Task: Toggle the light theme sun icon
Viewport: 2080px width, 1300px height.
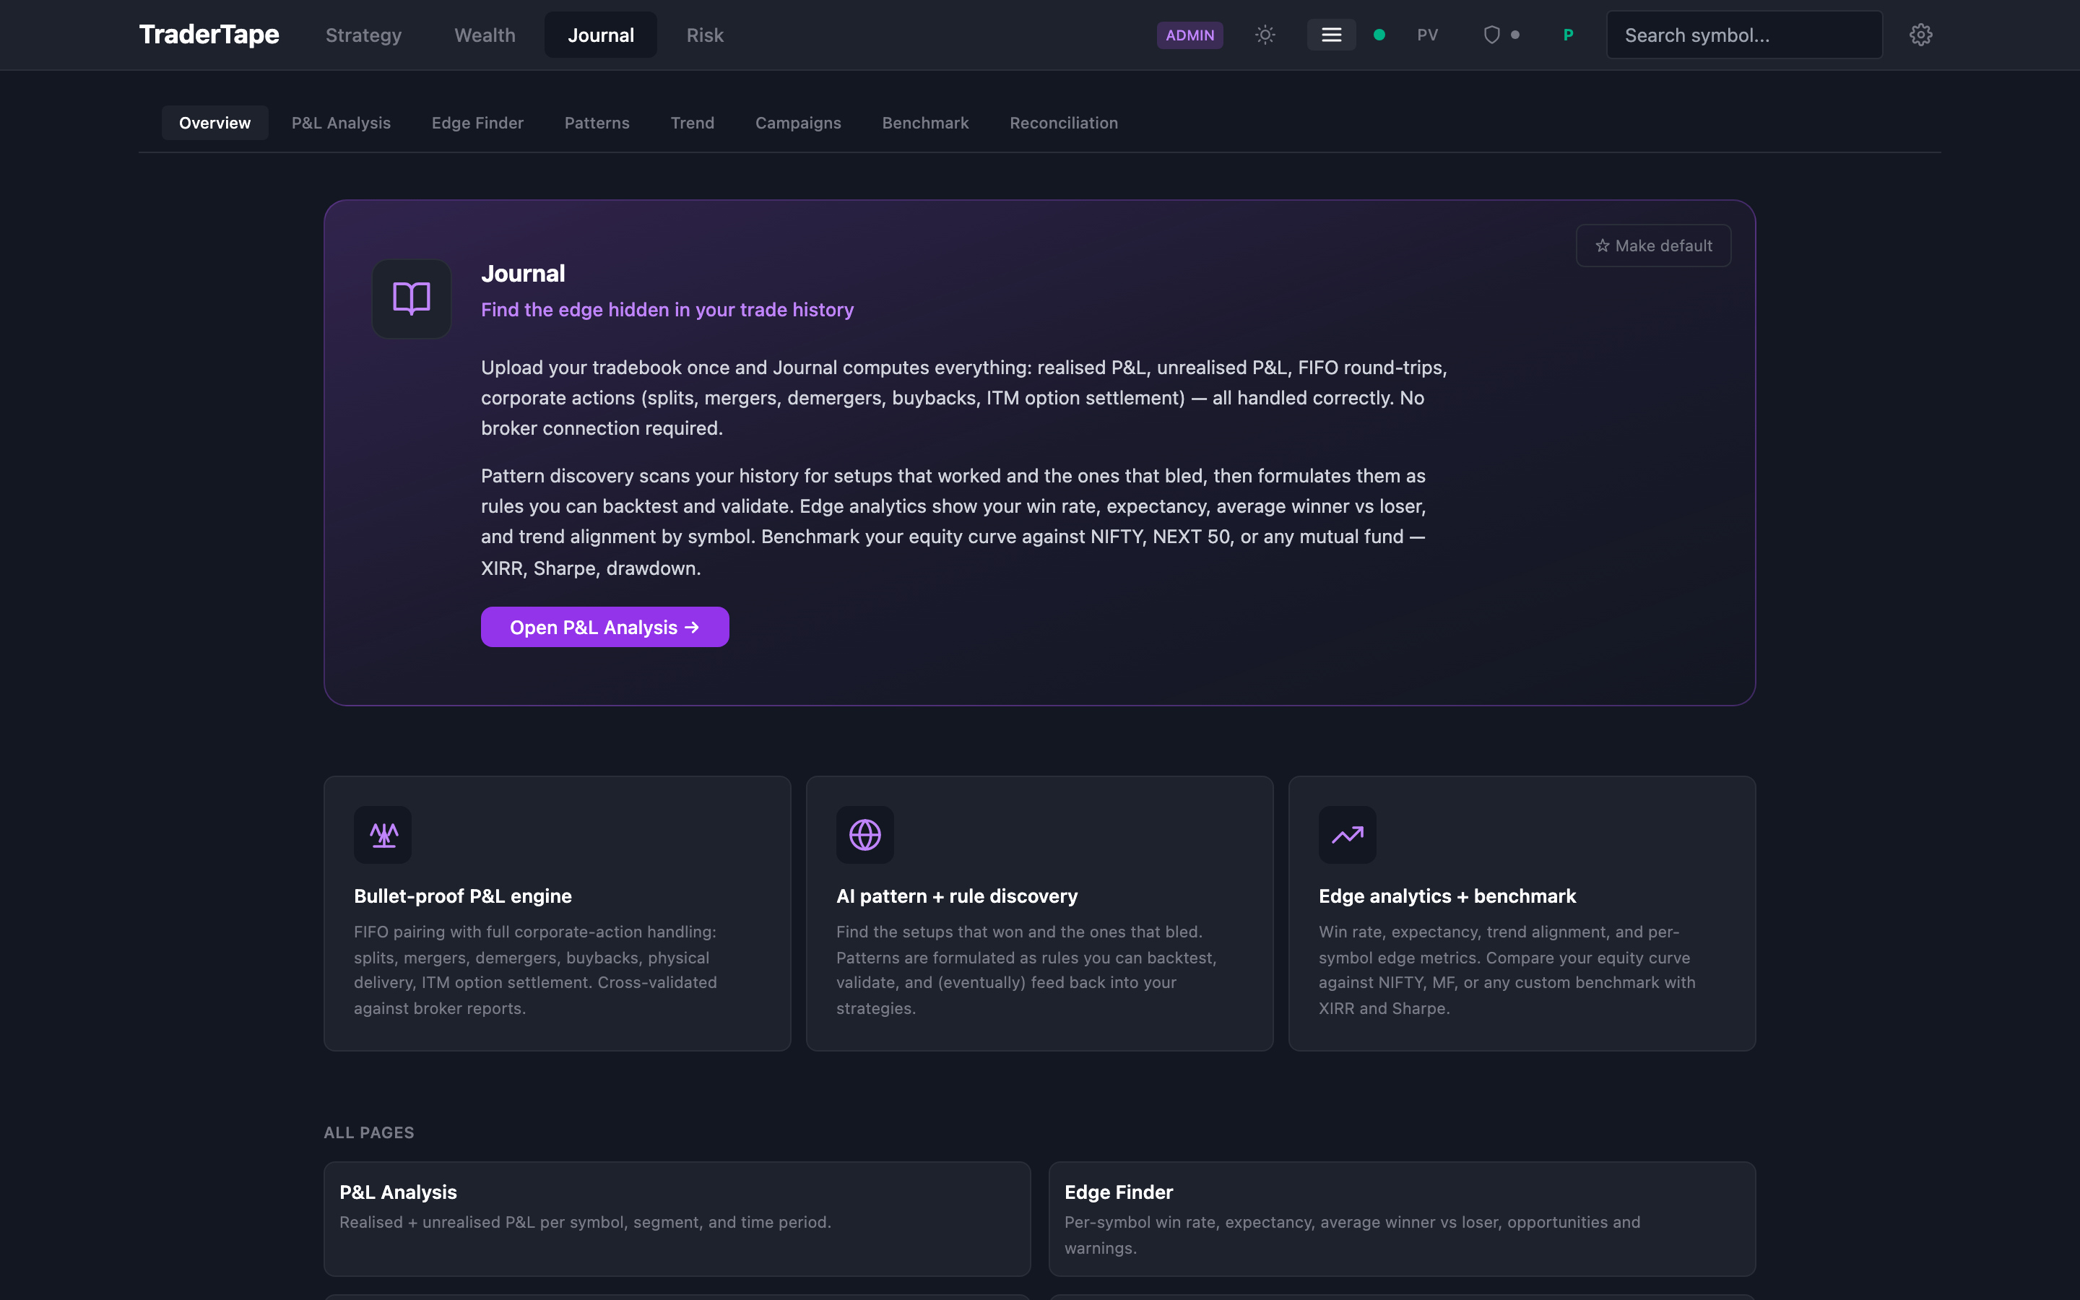Action: (x=1265, y=35)
